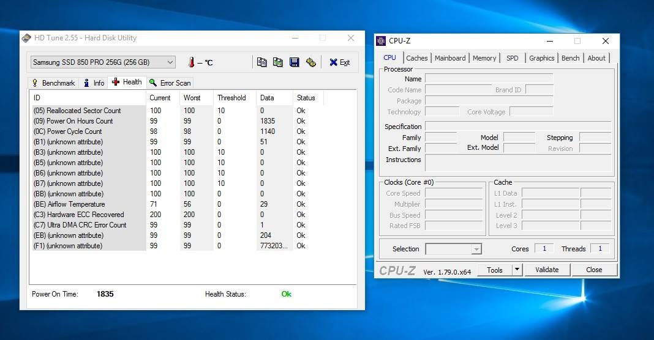Click the copy text to clipboard icon
Image resolution: width=654 pixels, height=340 pixels.
tap(262, 62)
